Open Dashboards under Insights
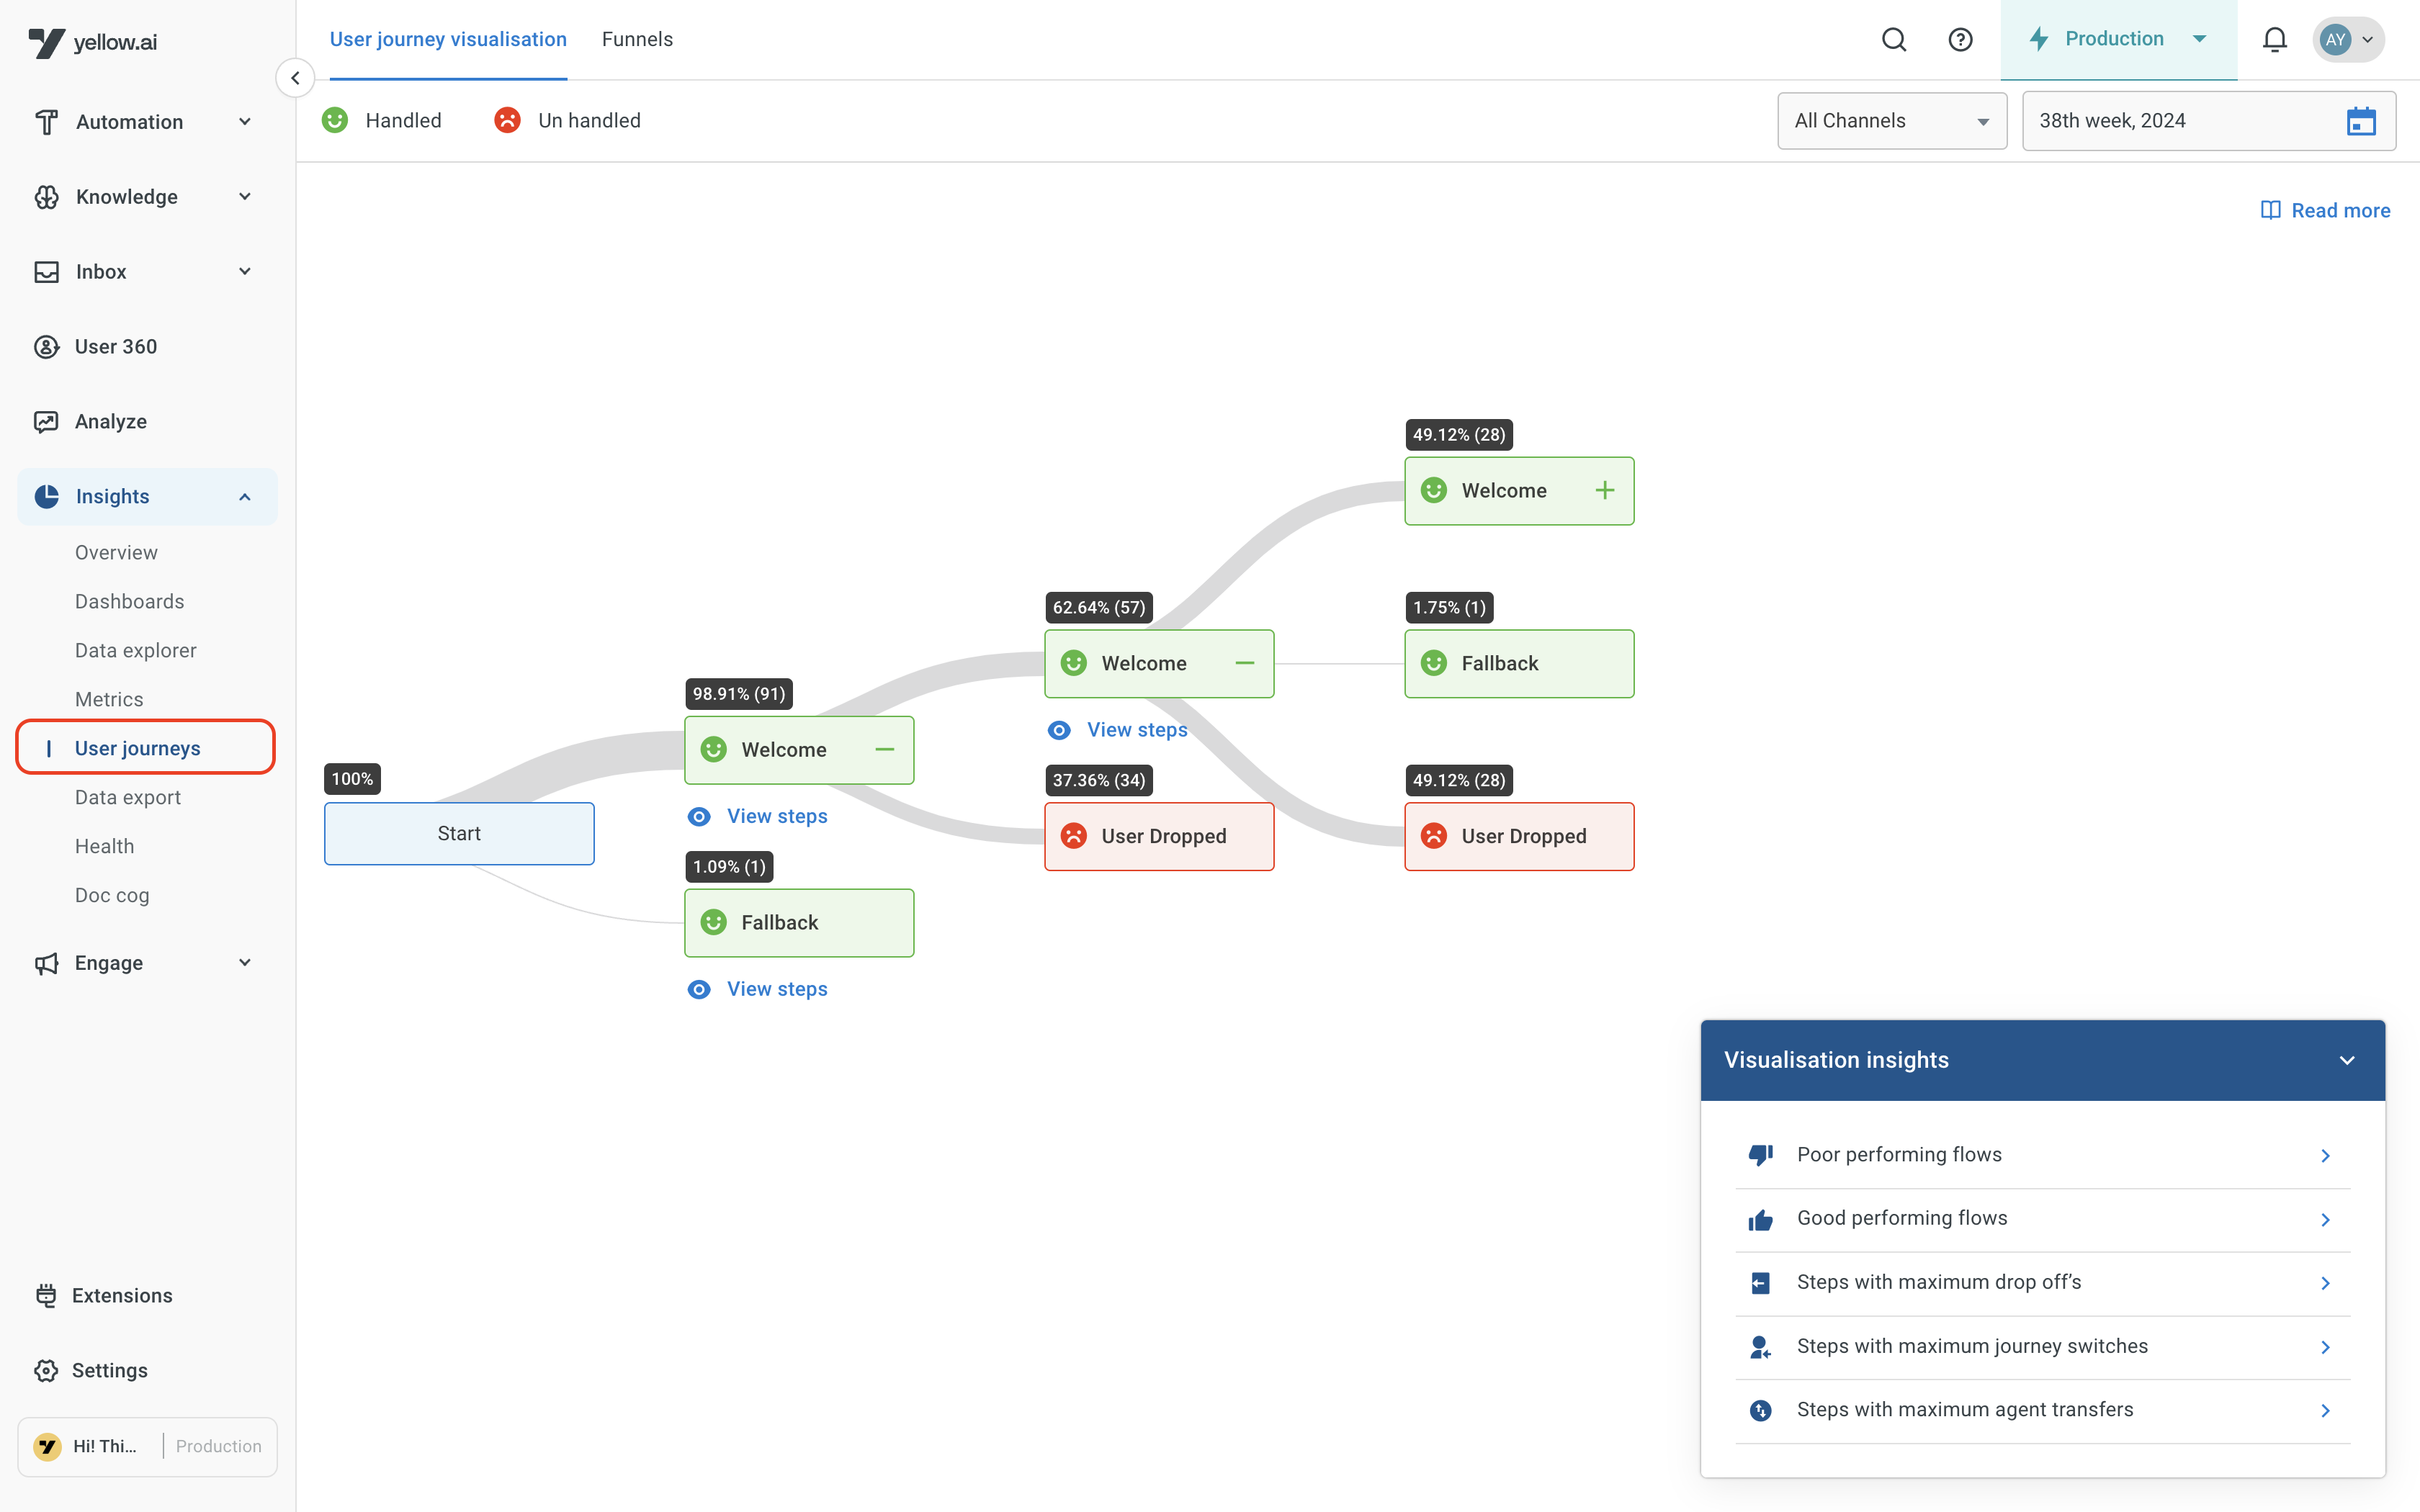The image size is (2420, 1512). pyautogui.click(x=129, y=602)
